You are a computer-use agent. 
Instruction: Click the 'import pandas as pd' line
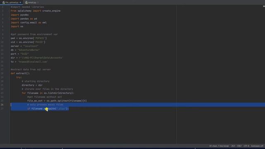(24, 19)
